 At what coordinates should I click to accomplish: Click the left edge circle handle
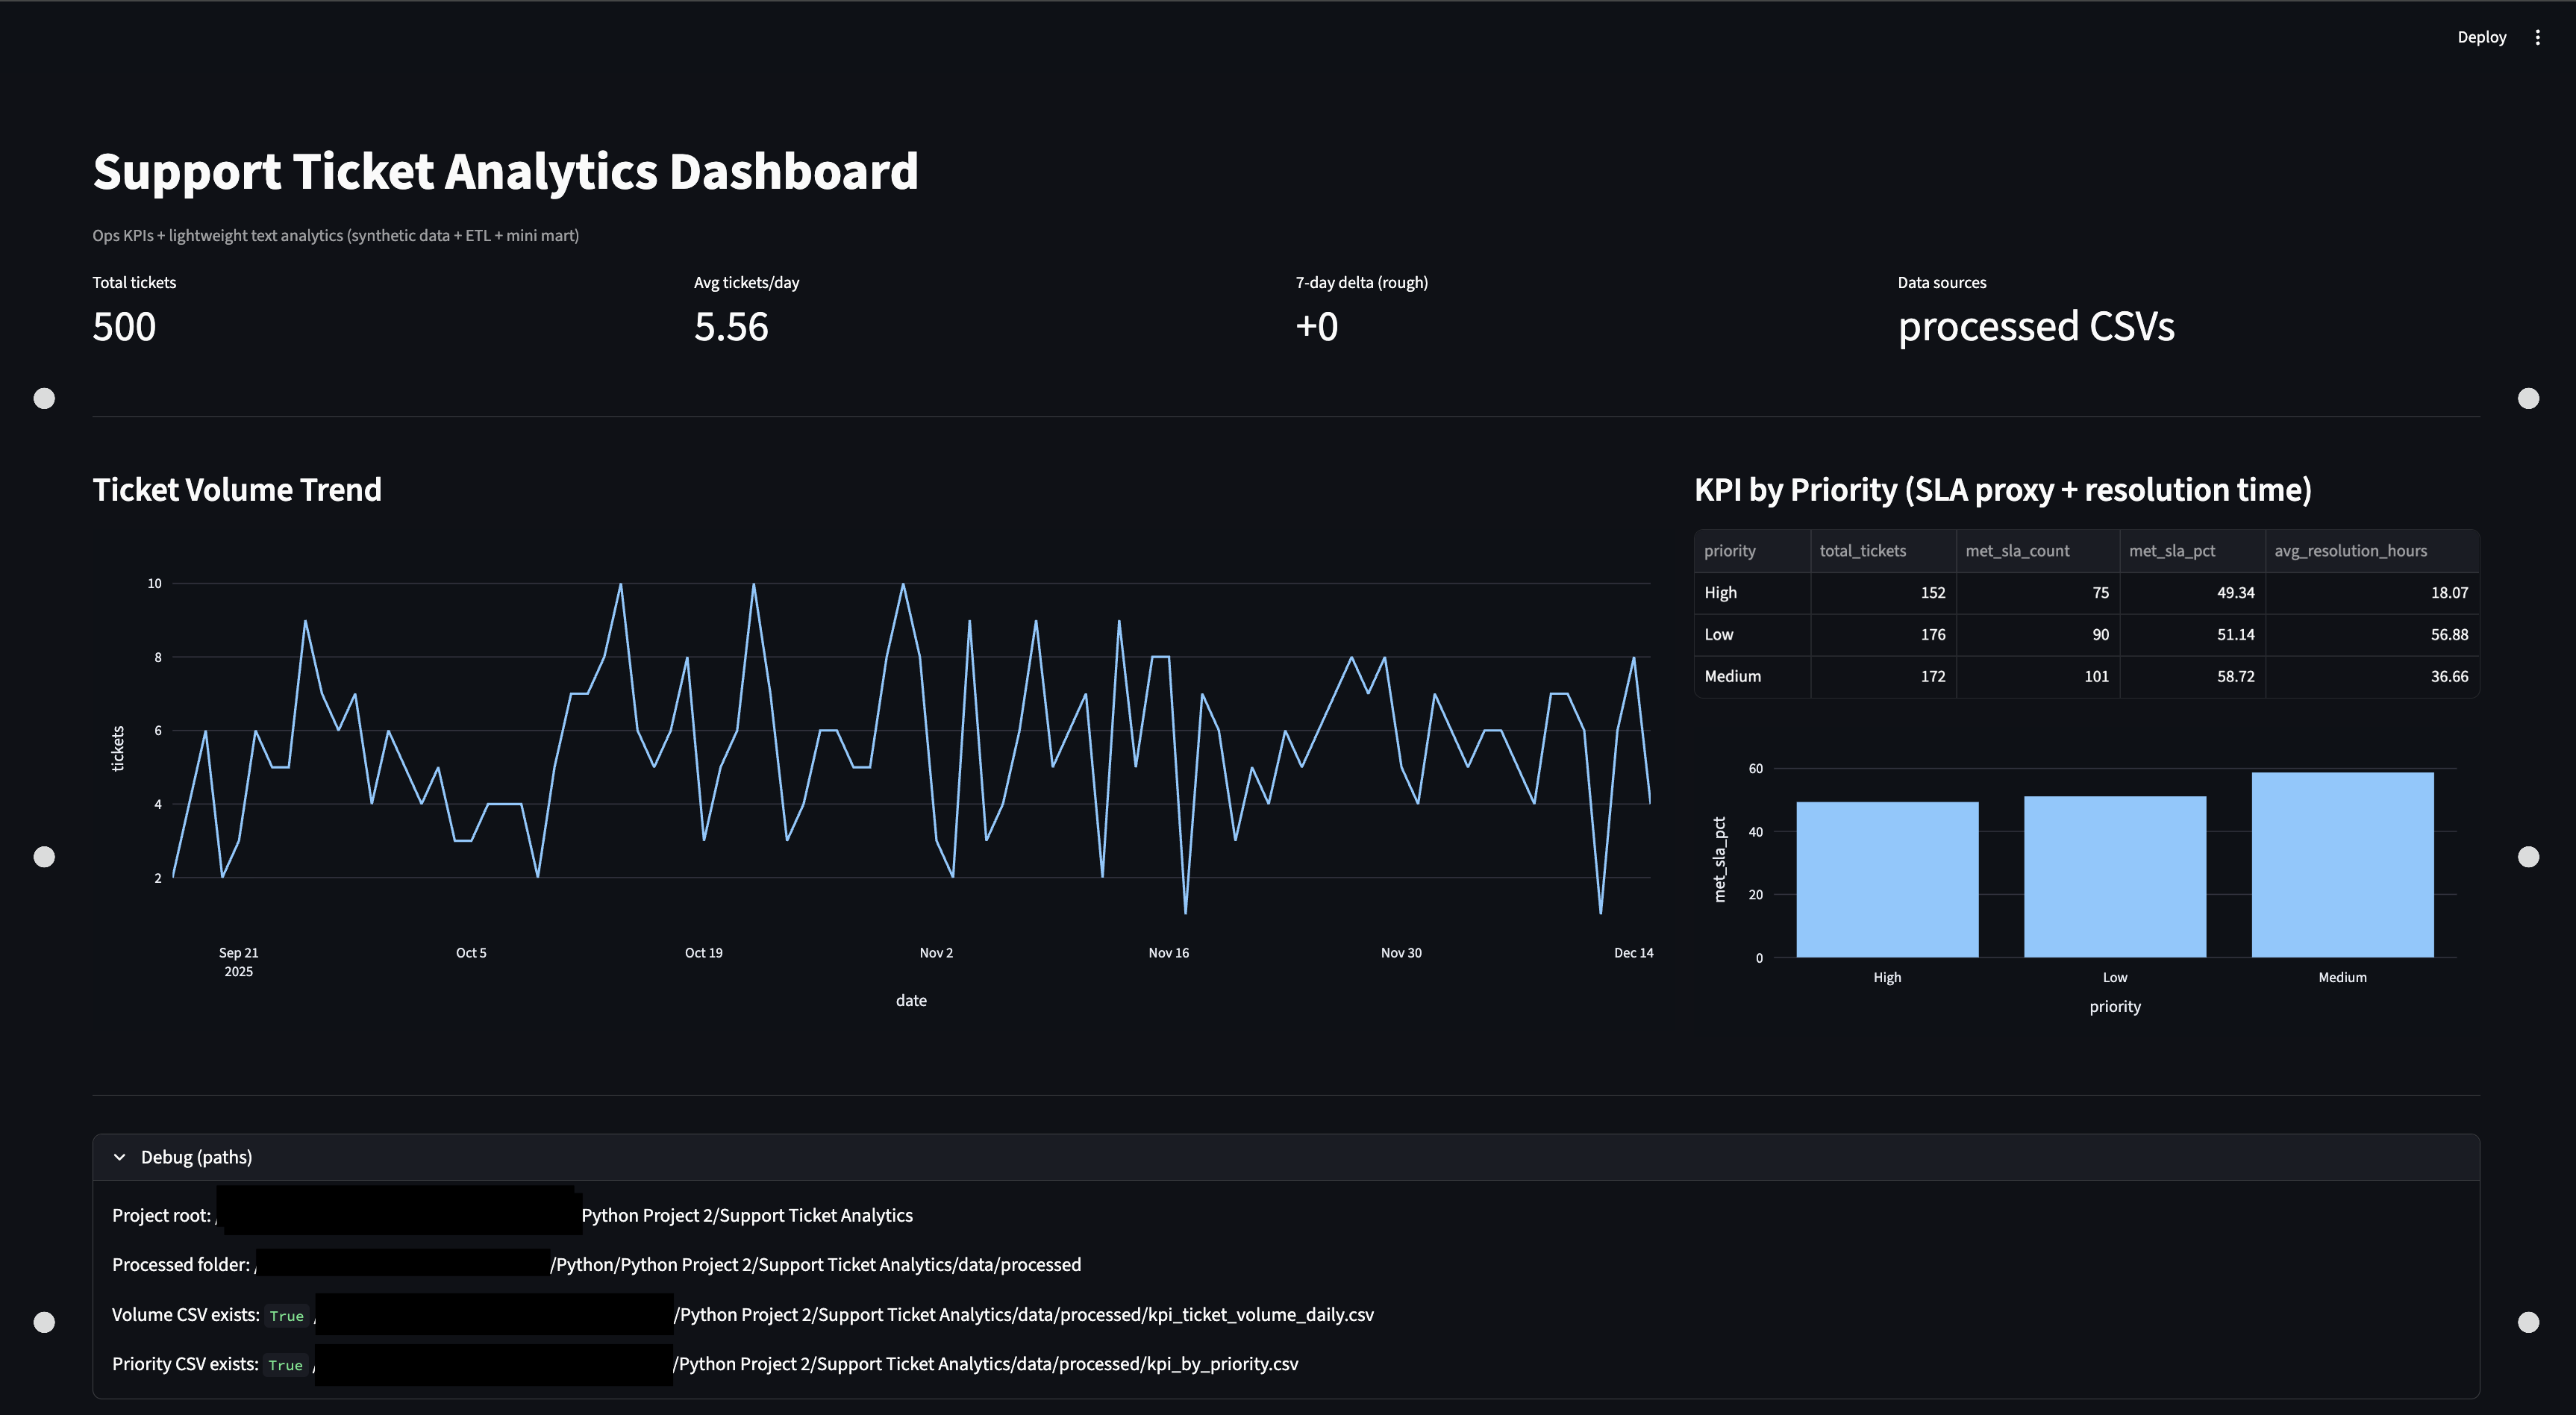click(45, 856)
